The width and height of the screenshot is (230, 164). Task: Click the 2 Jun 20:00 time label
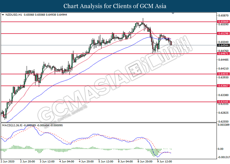(x=28, y=161)
